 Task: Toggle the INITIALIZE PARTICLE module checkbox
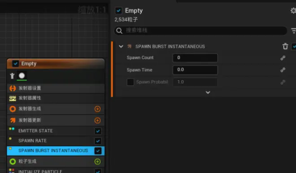pos(98,171)
